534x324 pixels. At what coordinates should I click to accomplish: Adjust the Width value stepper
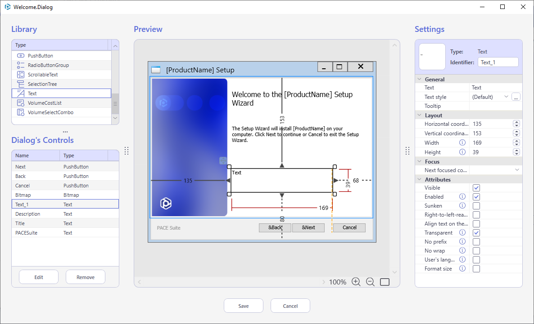516,142
